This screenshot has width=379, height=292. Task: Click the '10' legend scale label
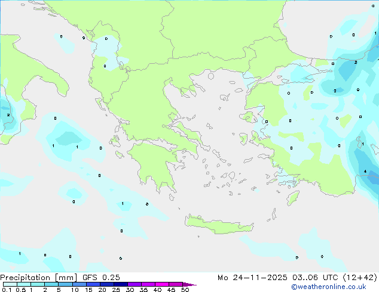point(75,290)
